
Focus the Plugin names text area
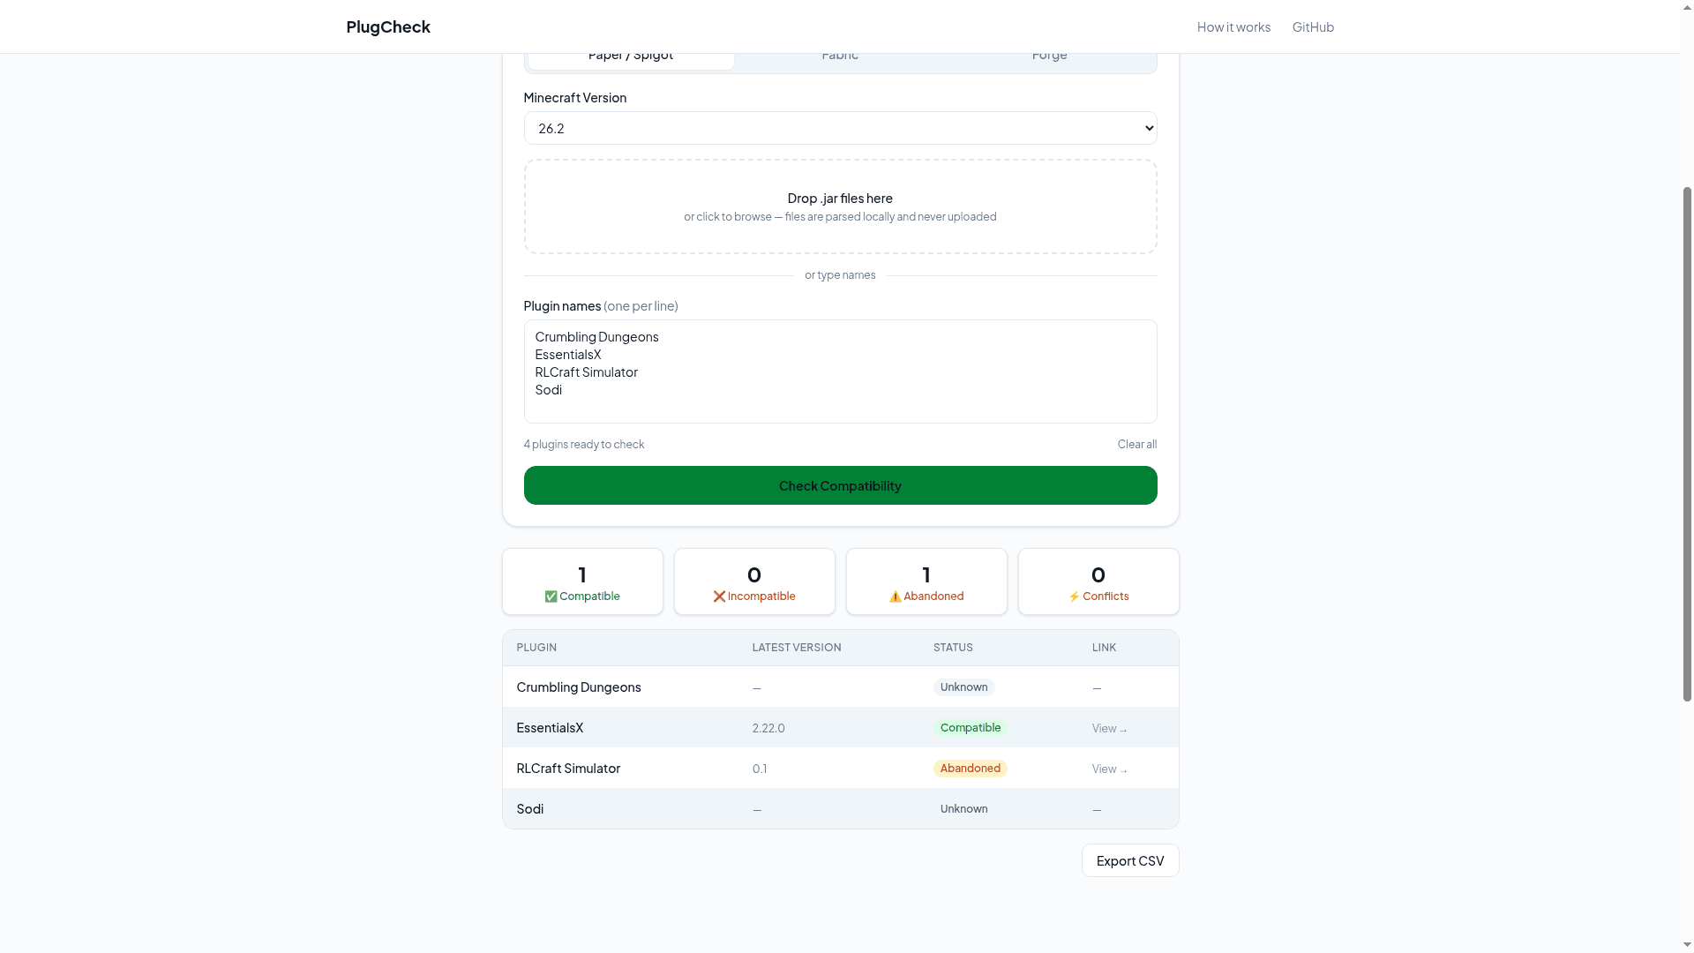coord(840,371)
